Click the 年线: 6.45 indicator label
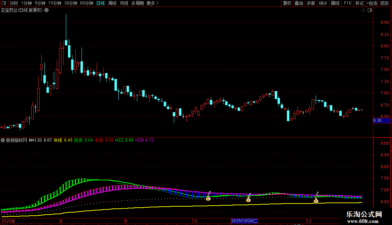Screen dimensions: 392x225 click(x=63, y=140)
